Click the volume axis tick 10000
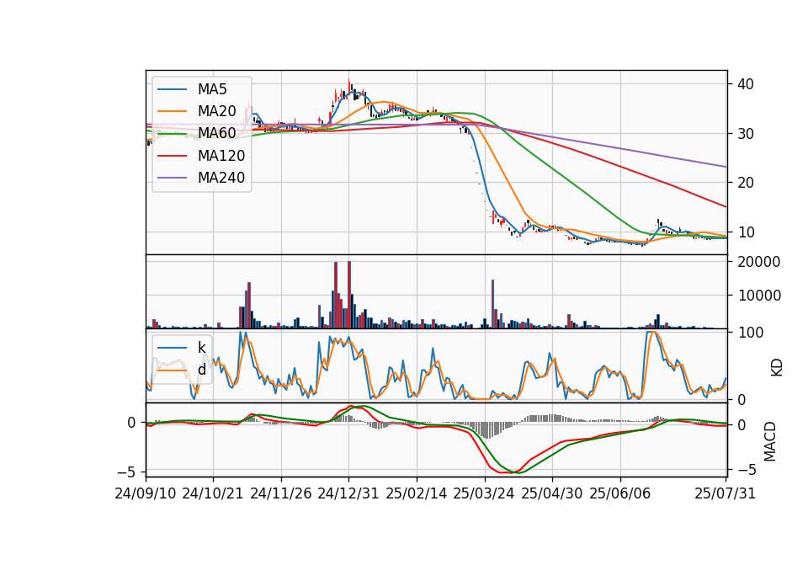 point(759,296)
